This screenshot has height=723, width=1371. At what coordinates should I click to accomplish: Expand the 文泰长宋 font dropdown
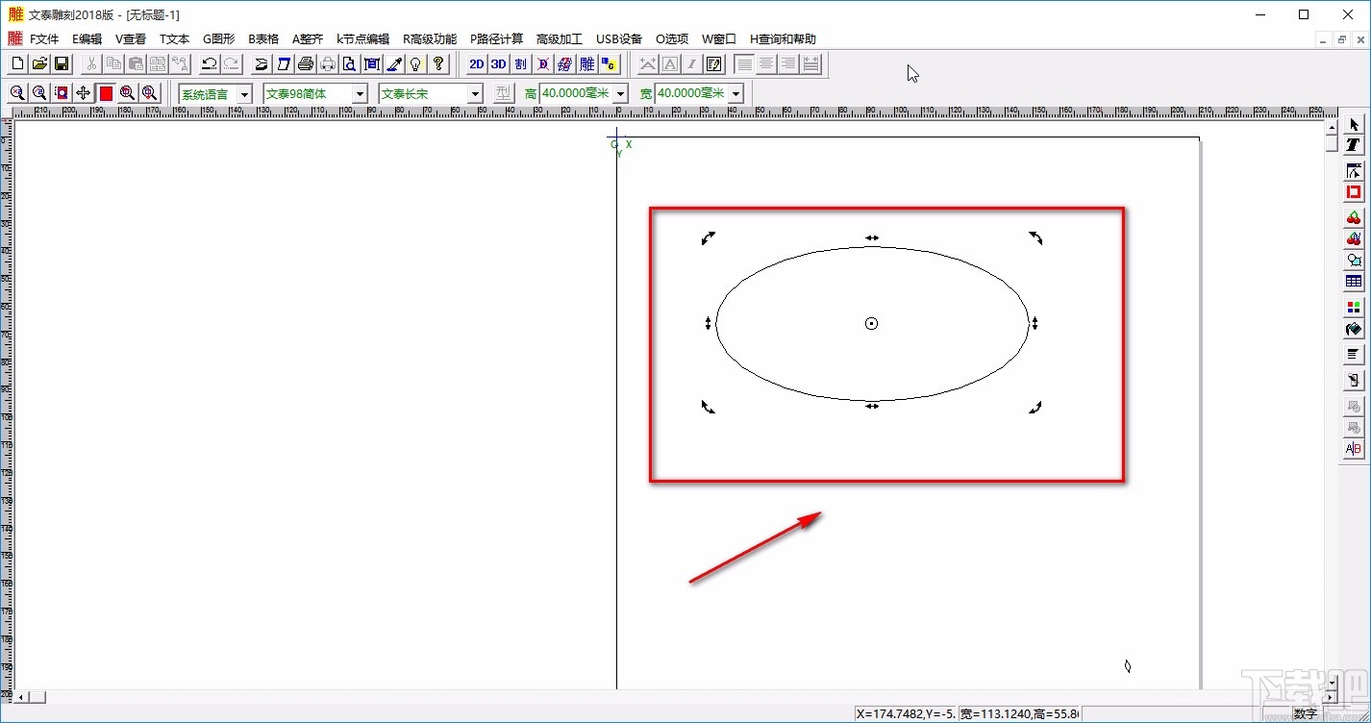click(x=474, y=94)
